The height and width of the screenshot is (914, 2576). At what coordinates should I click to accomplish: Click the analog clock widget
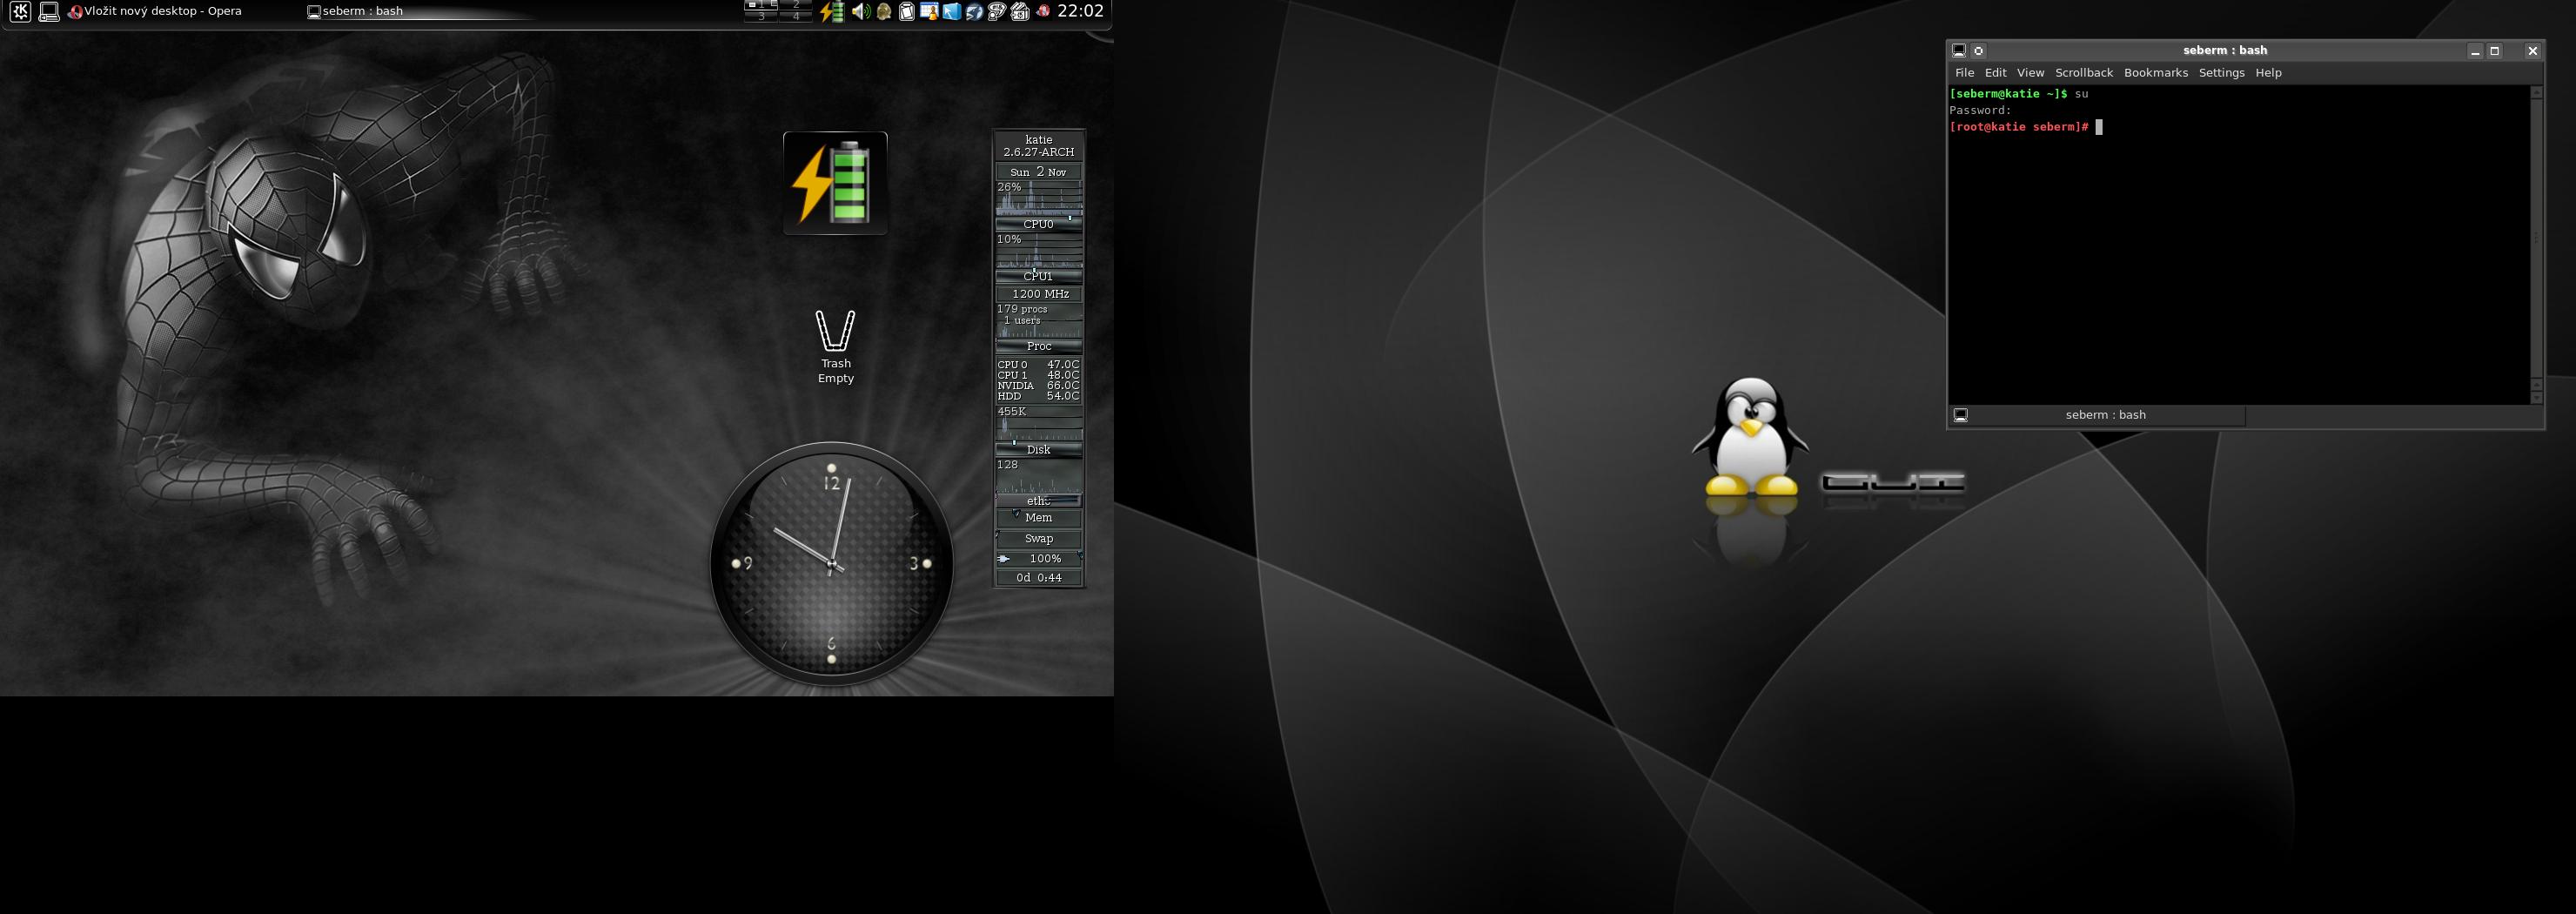pos(831,564)
